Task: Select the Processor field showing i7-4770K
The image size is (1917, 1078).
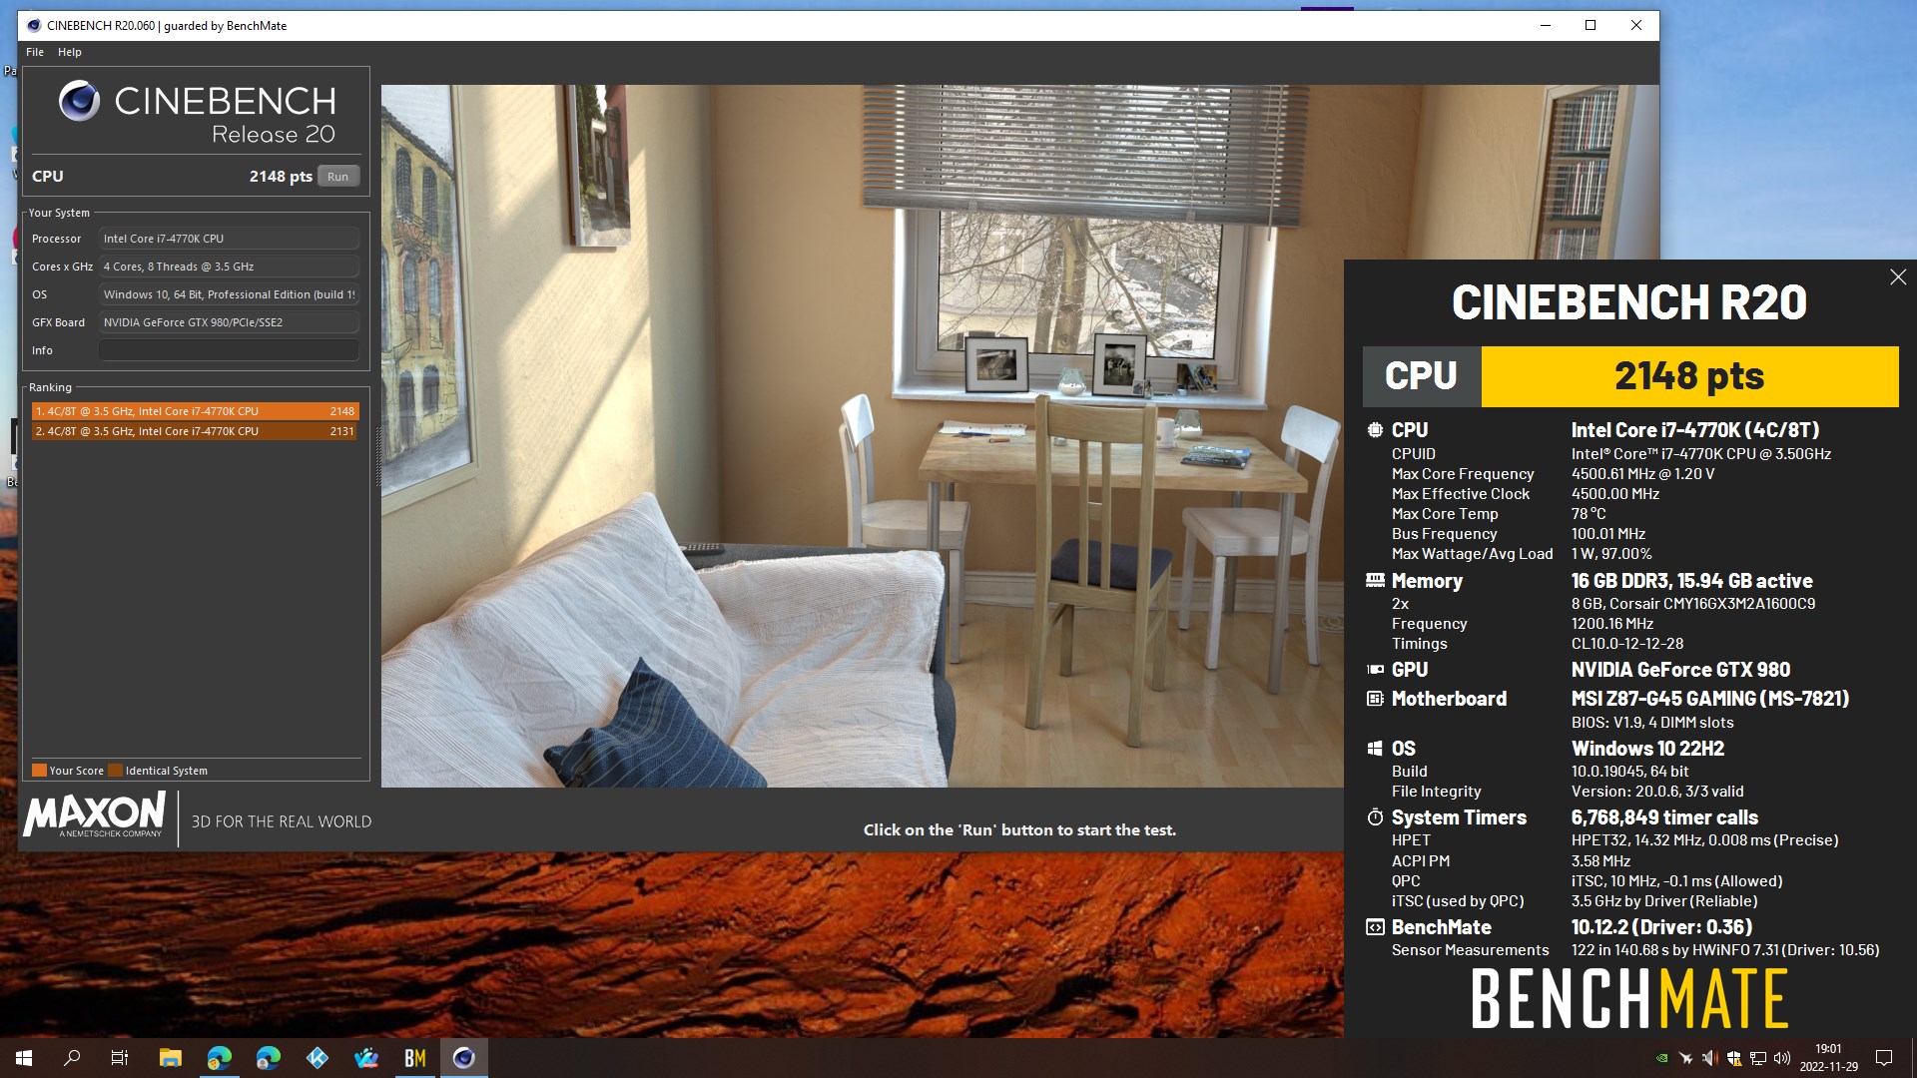Action: [229, 239]
